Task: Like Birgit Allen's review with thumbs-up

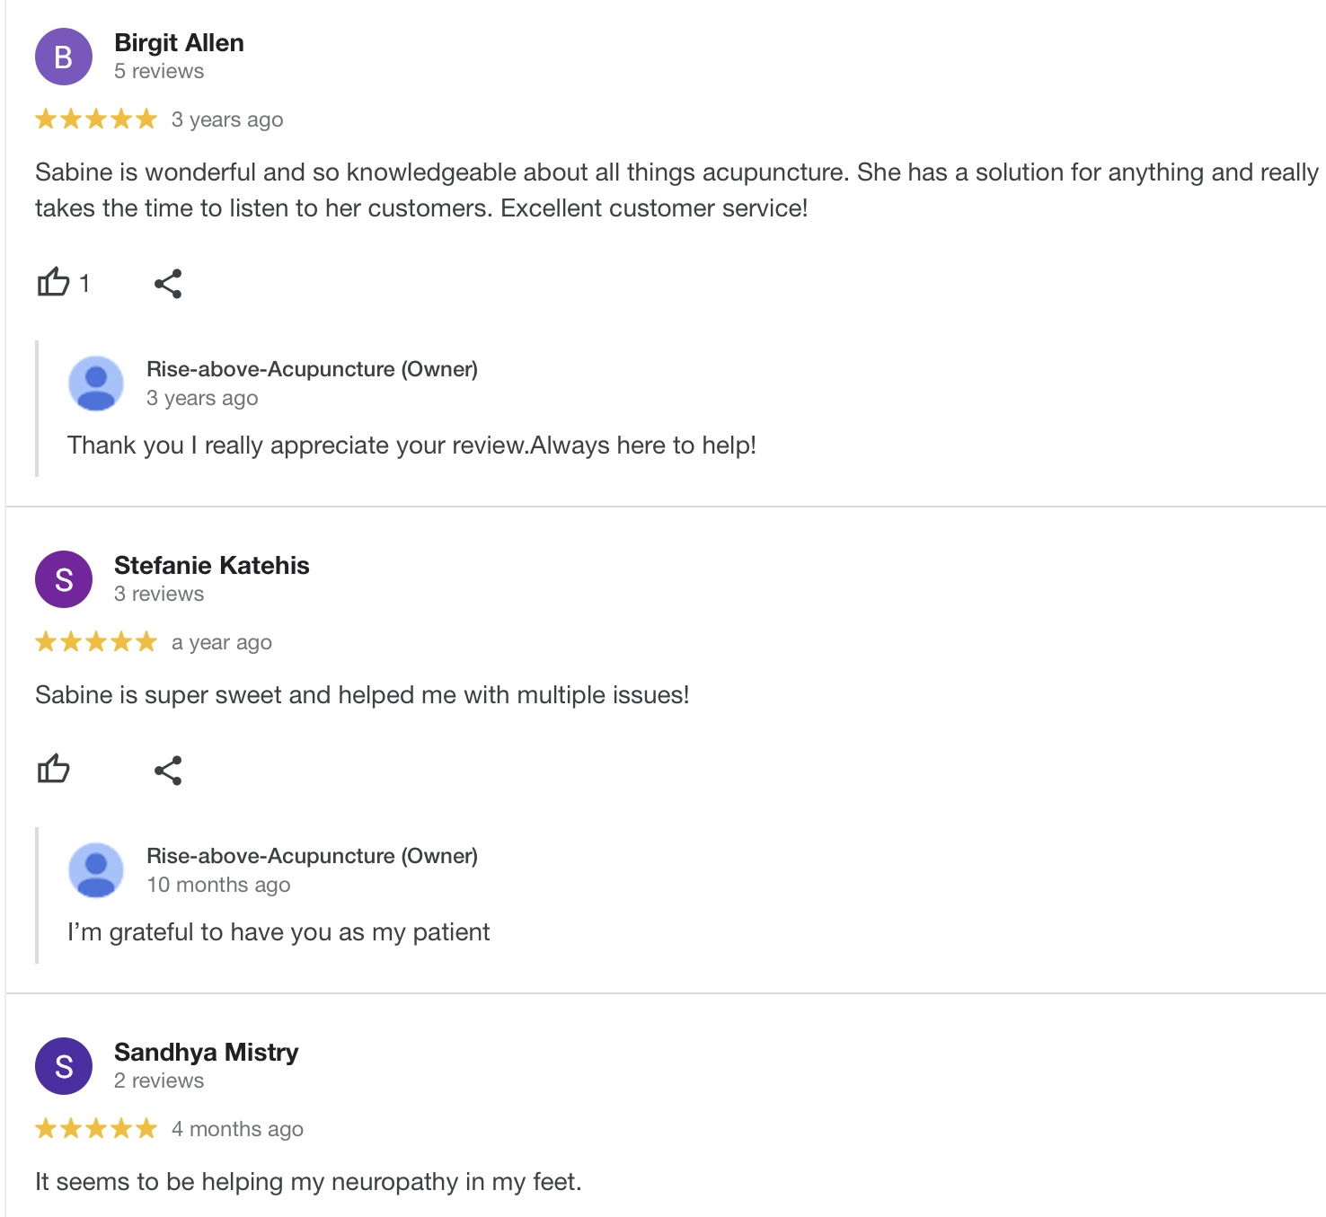Action: coord(54,283)
